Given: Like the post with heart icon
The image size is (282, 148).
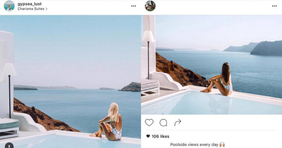Looking at the screenshot, I should (x=149, y=123).
